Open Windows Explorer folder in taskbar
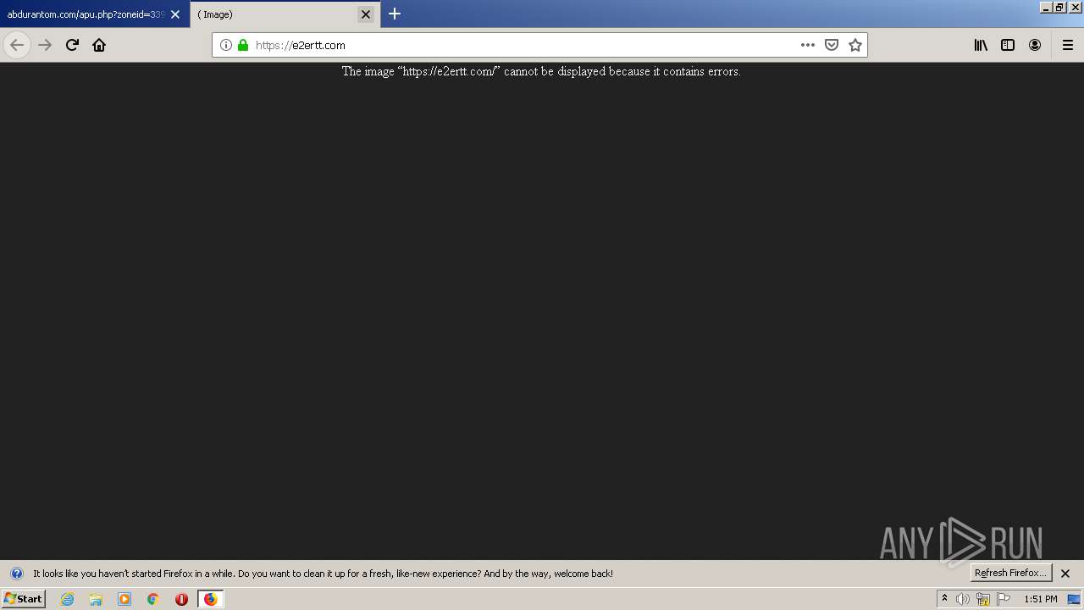 tap(96, 599)
